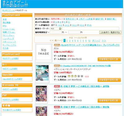The width and height of the screenshot is (124, 116).
Task: Focus the maximum price input field
Action: coord(74,32)
